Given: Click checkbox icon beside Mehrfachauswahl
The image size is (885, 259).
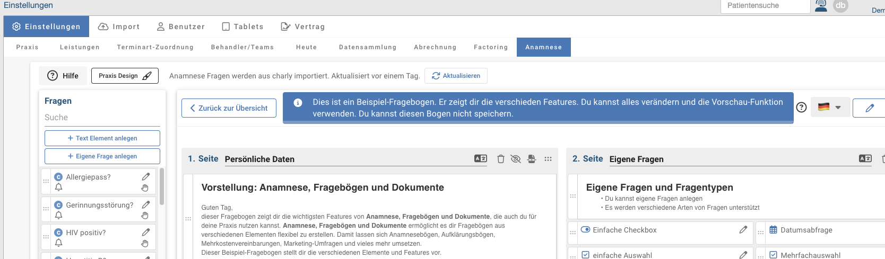Looking at the screenshot, I should [x=774, y=255].
